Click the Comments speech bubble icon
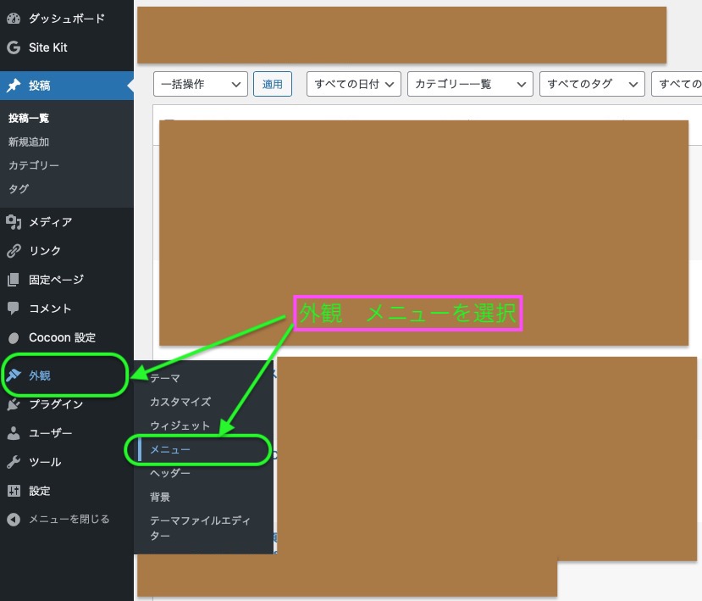 coord(14,309)
